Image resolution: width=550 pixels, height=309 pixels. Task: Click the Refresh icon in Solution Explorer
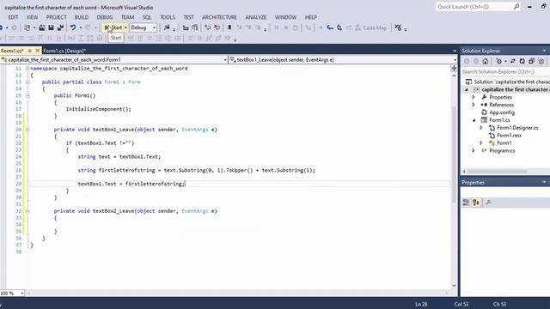[522, 61]
